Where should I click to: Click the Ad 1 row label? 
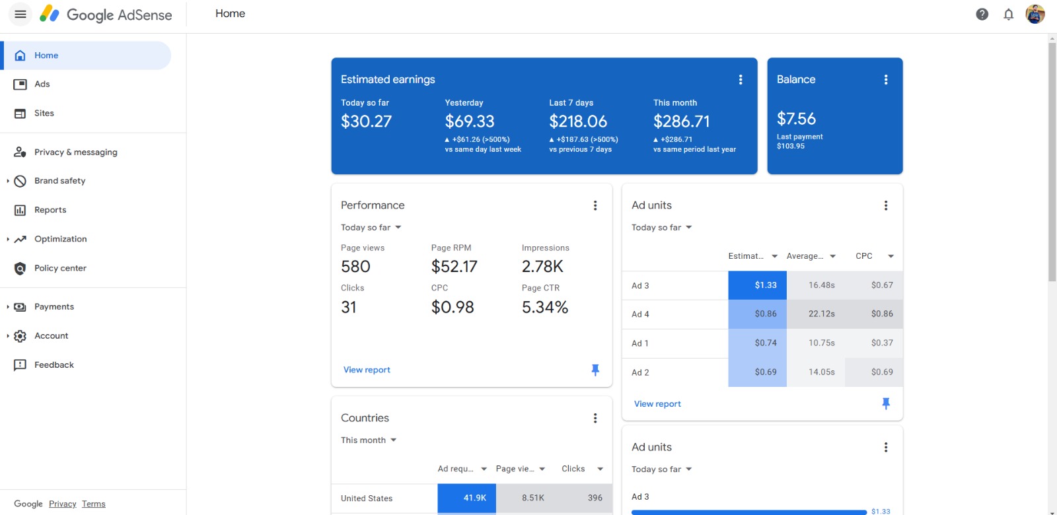pos(640,343)
